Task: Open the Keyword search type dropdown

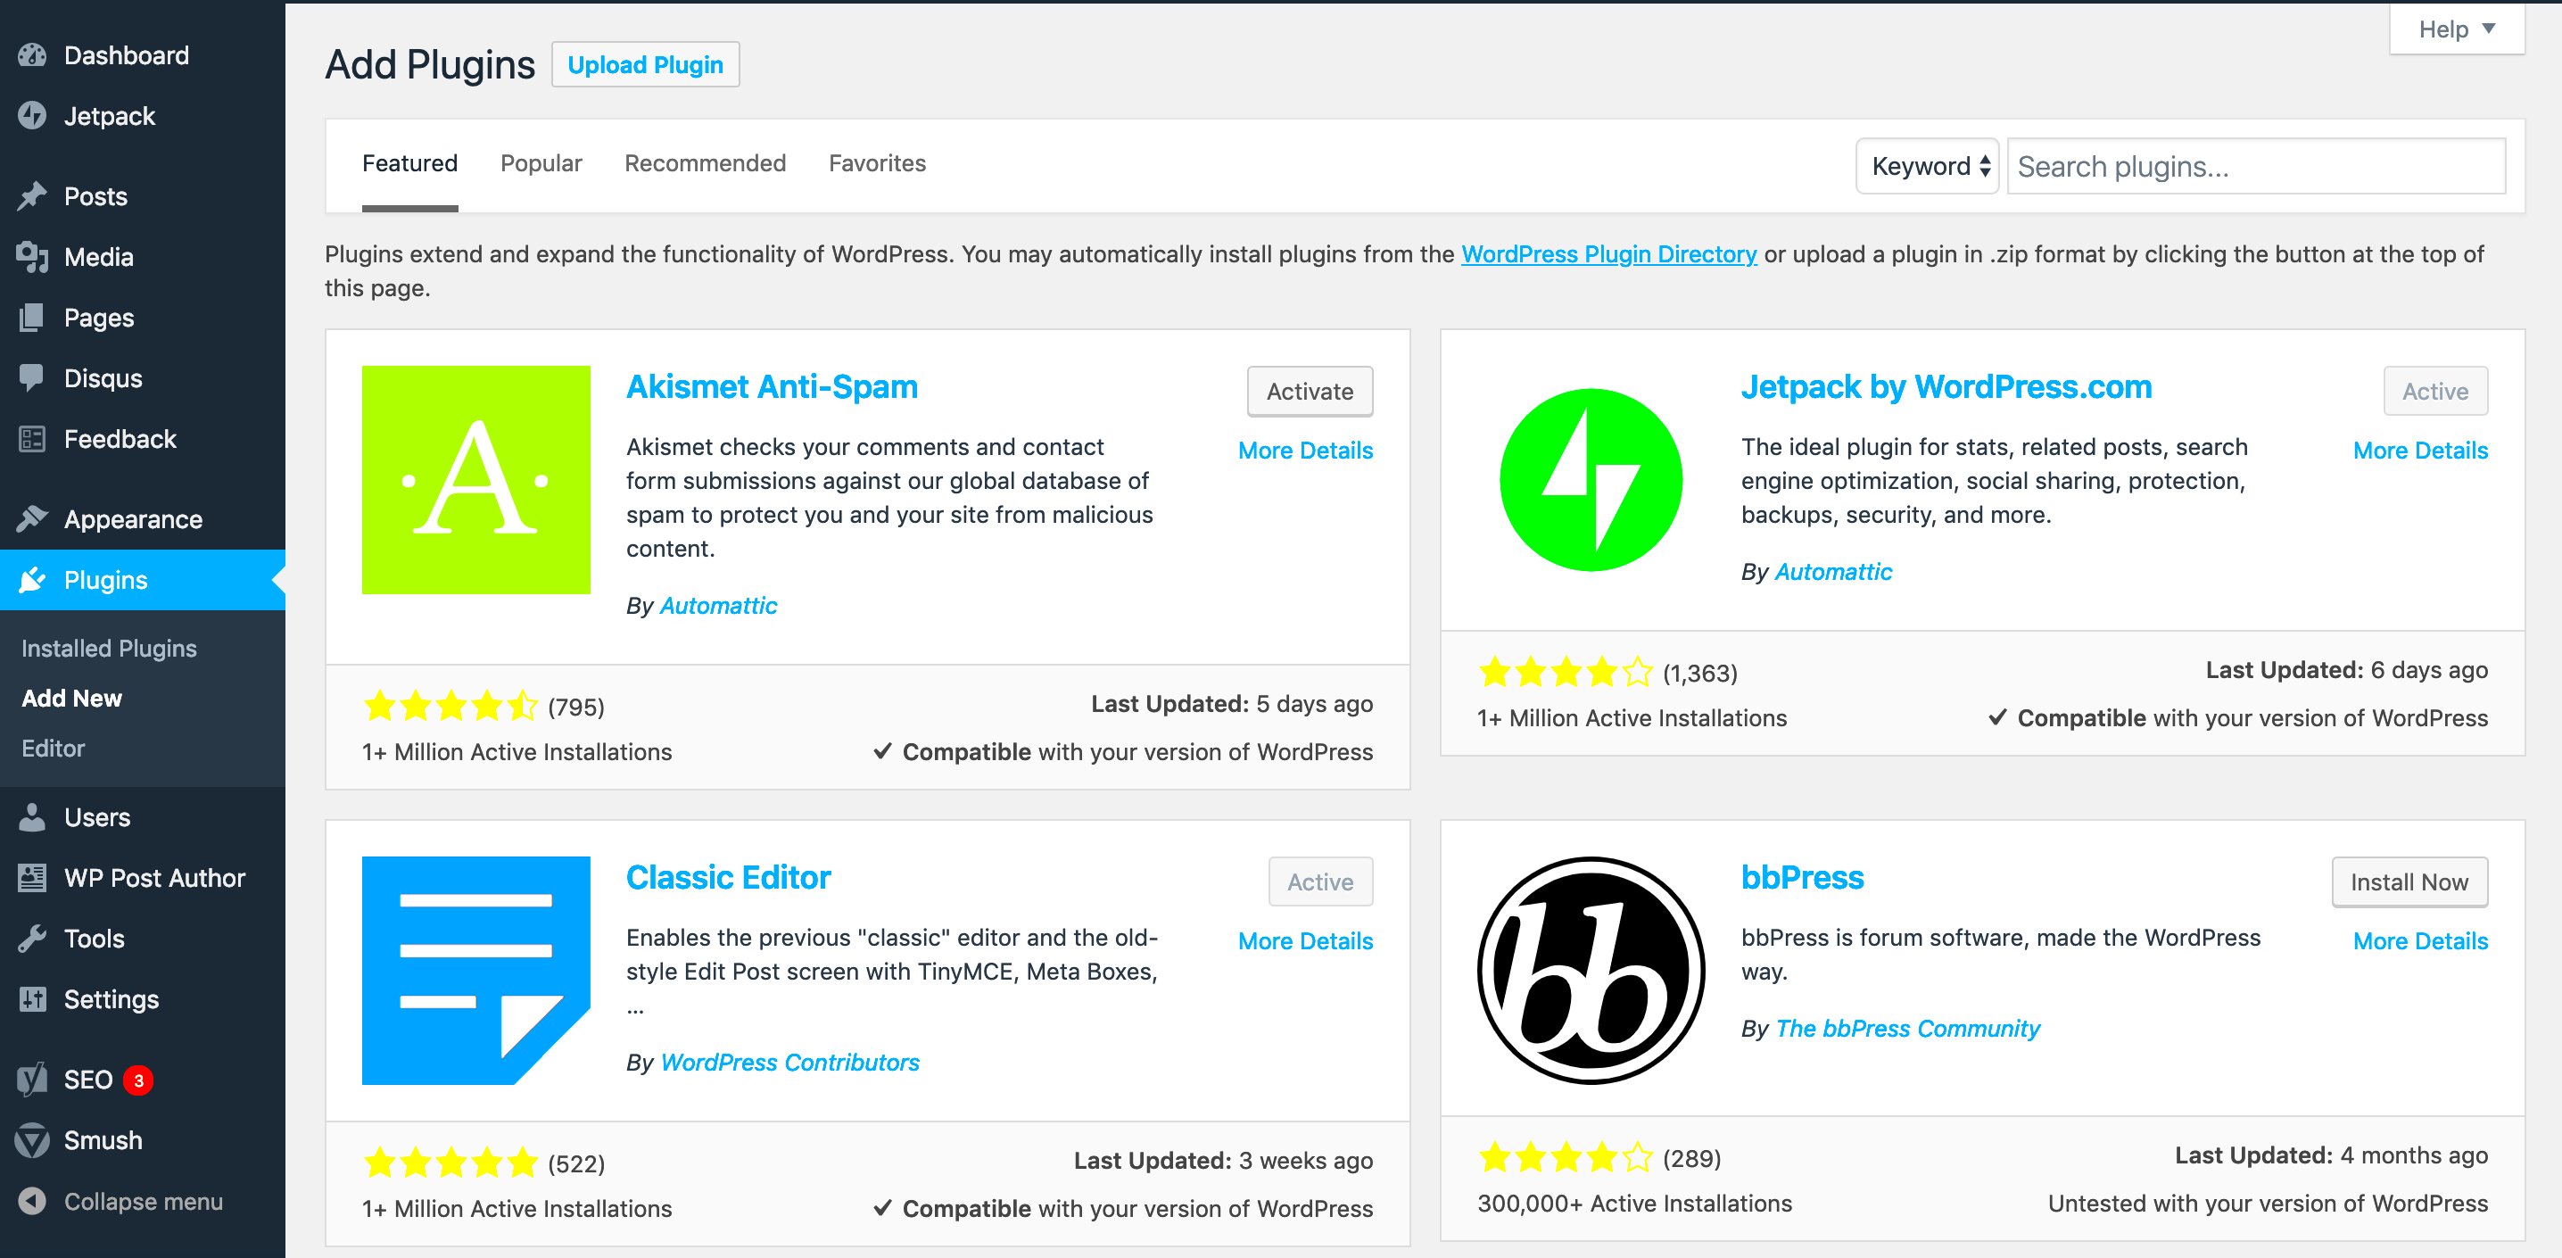Action: pos(1927,166)
